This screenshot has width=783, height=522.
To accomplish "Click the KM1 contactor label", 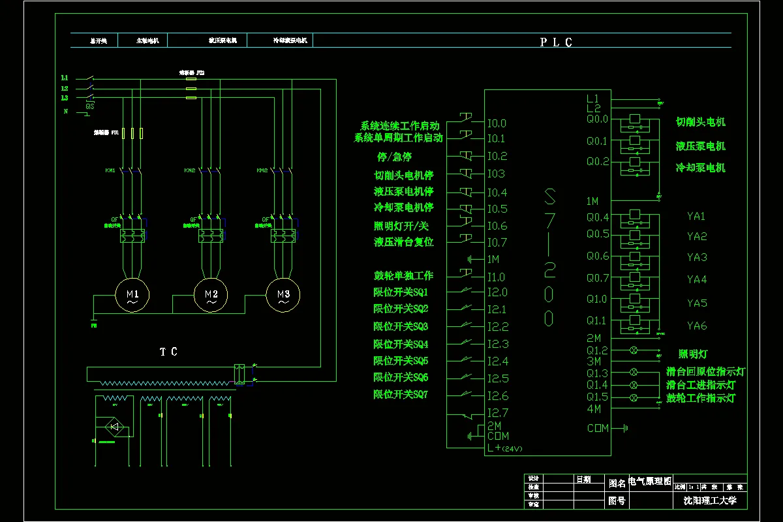I will tap(110, 170).
